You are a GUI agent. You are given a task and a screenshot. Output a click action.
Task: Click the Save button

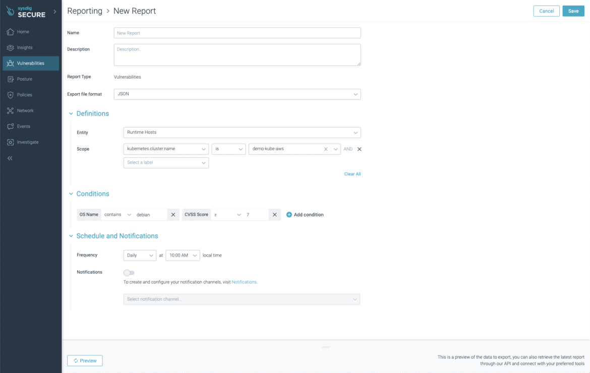coord(573,11)
